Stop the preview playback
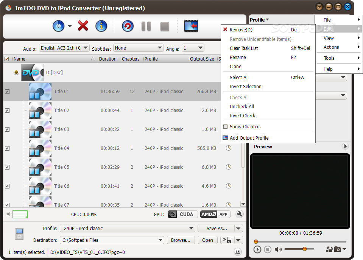This screenshot has height=260, width=363. [x=268, y=249]
